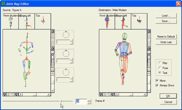This screenshot has width=182, height=110.
Task: Click the Load ... button
Action: coord(166,16)
